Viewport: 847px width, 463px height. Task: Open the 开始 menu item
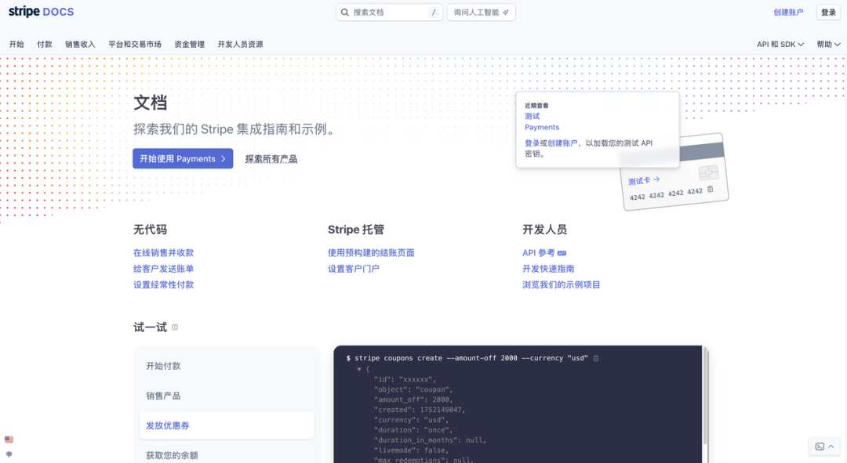point(16,44)
